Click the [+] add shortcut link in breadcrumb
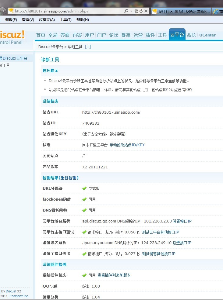The height and width of the screenshot is (300, 223). (88, 47)
